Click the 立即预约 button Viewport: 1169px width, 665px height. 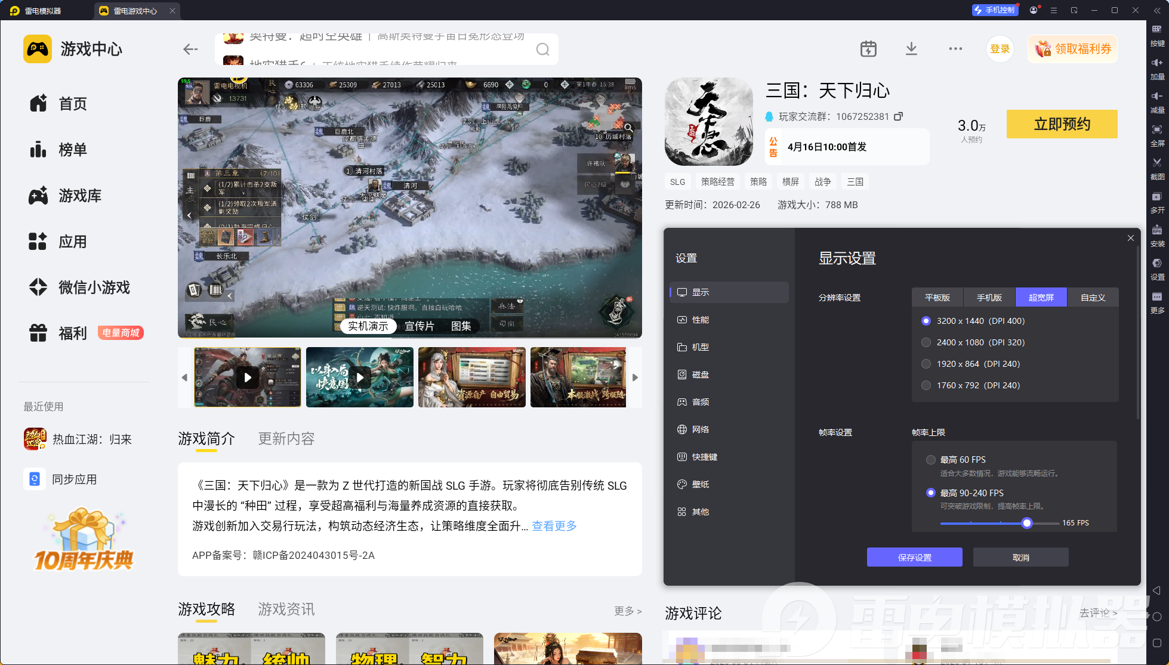tap(1062, 124)
